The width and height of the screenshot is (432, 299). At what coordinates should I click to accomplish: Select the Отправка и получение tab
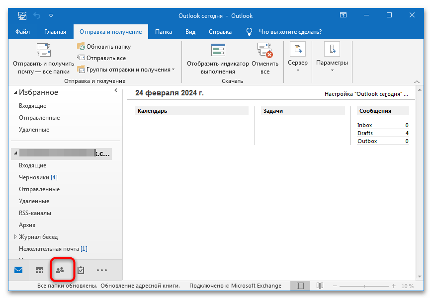click(110, 32)
